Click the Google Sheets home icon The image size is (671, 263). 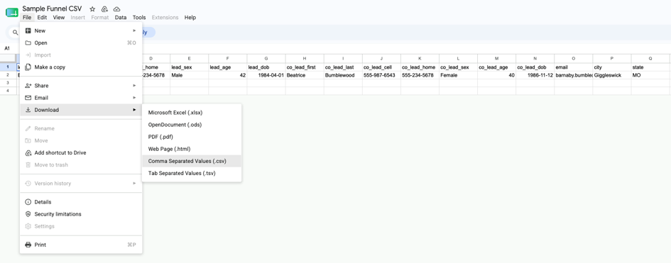pos(12,12)
